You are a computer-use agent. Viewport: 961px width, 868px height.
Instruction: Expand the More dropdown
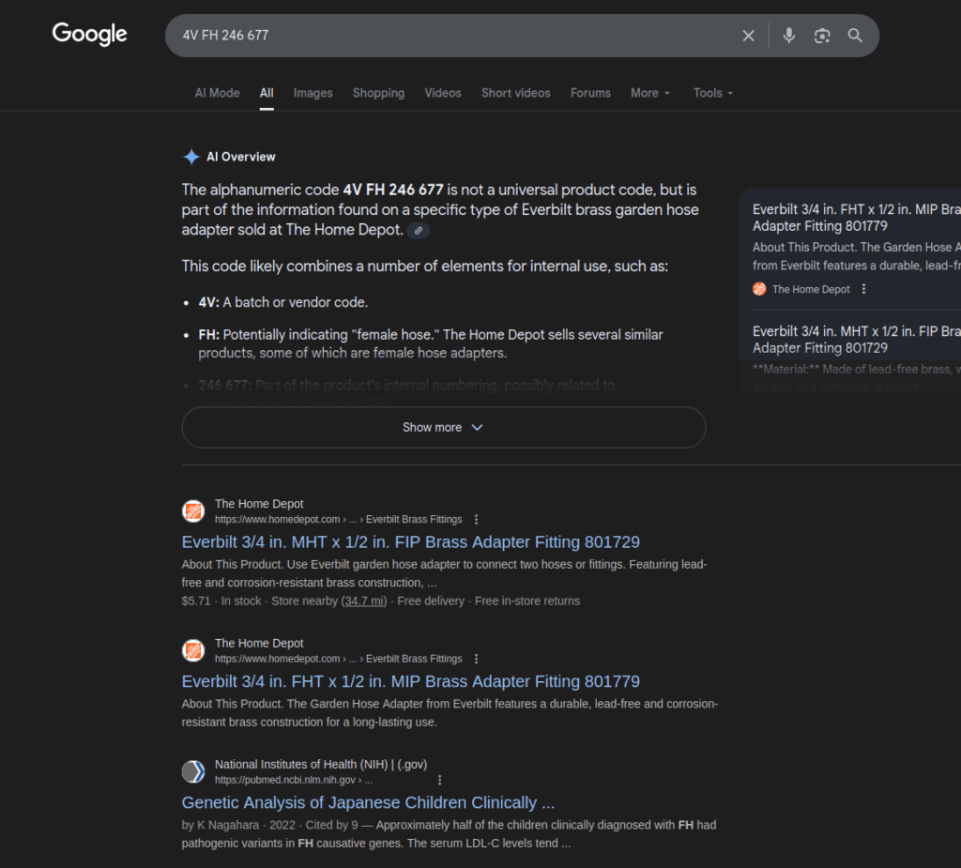tap(650, 93)
